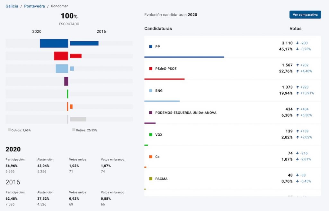The height and width of the screenshot is (211, 329).
Task: Open the Pontevedra breadcrumb link
Action: [x=34, y=6]
